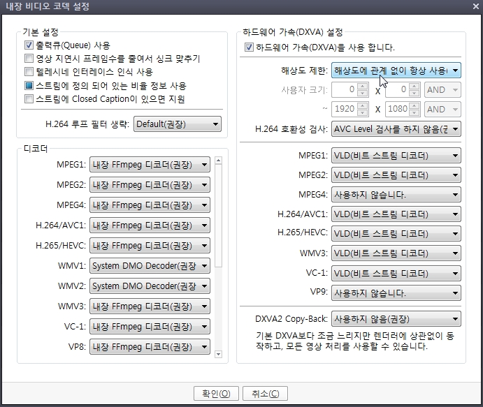
Task: Enable 영상 지연시 프레임수를 줄여서 싱크 맞추기 option
Action: 29,59
